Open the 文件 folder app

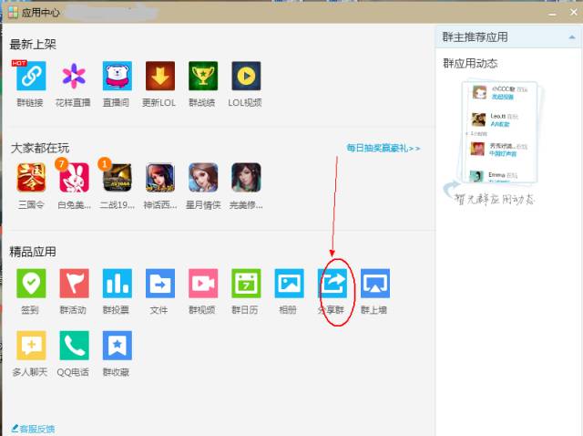click(160, 284)
